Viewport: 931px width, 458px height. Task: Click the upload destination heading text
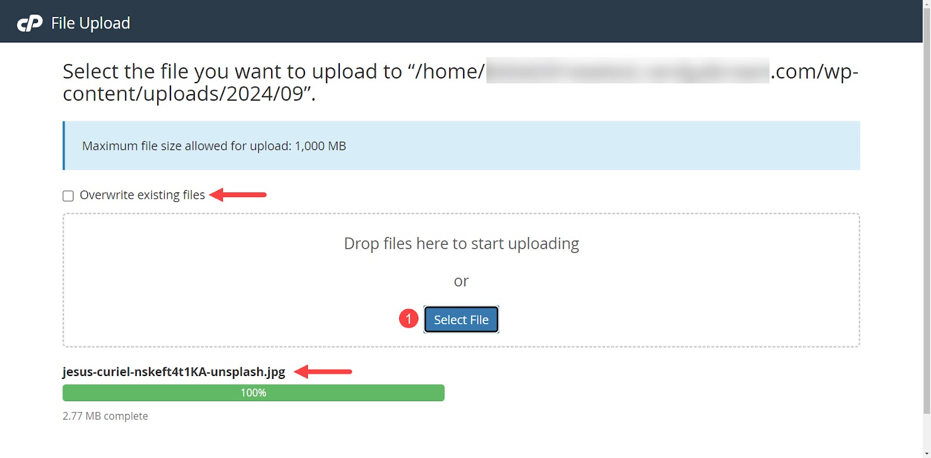[460, 83]
